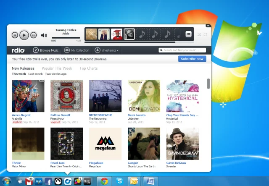269x186 pixels.
Task: Switch to Popular This Week tab
Action: pyautogui.click(x=57, y=68)
